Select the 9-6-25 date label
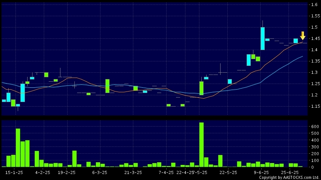 (x=261, y=172)
